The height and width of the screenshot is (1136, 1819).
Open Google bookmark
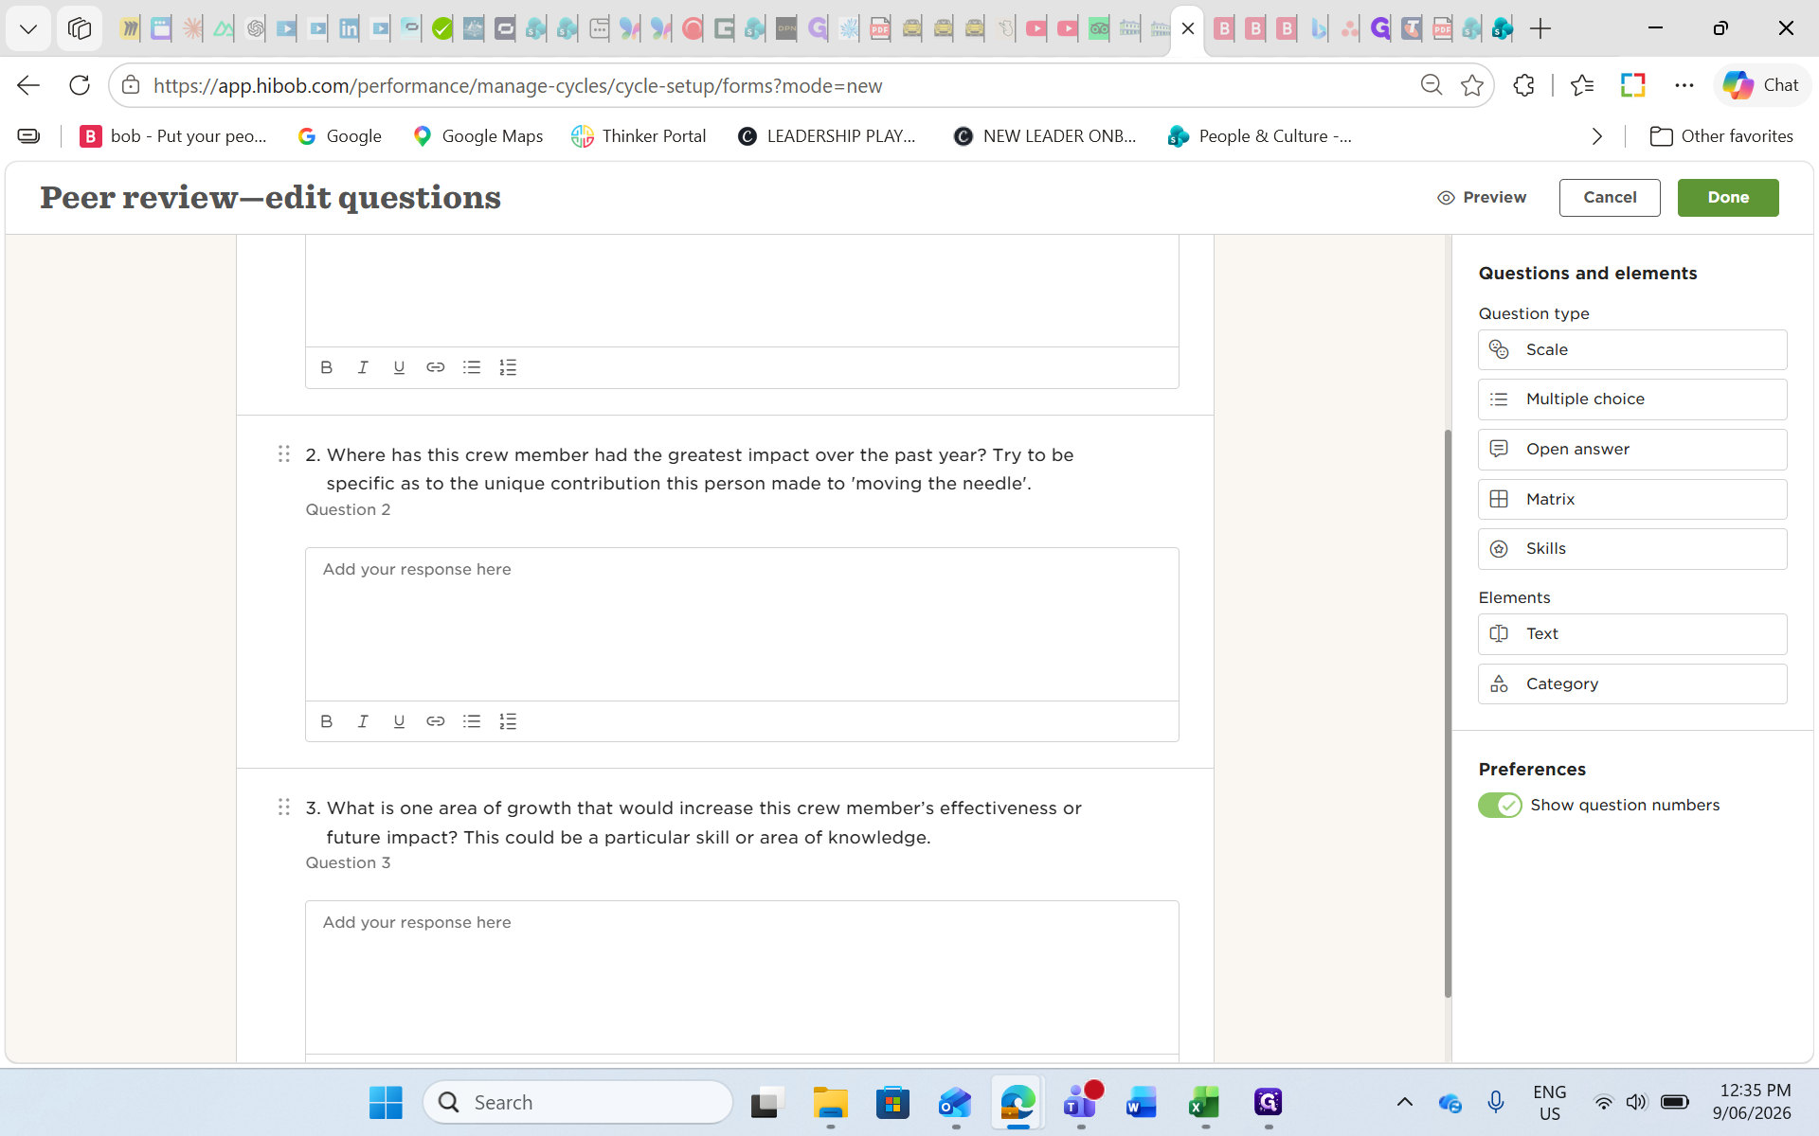339,136
